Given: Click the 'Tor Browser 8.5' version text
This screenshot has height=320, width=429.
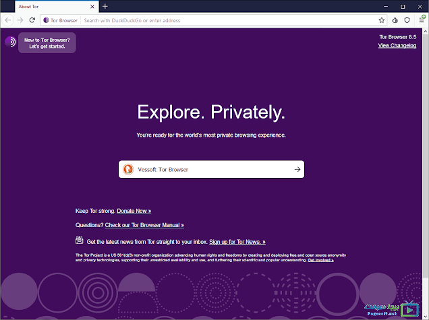Looking at the screenshot, I should click(x=398, y=37).
